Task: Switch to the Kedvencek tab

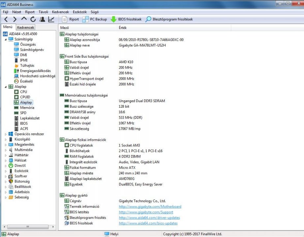Action: (25, 27)
